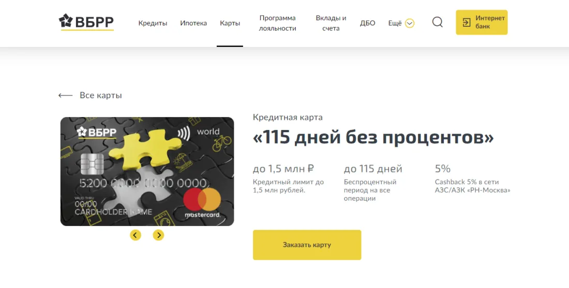This screenshot has width=569, height=288.
Task: Go to Ипотека section
Action: [x=193, y=23]
